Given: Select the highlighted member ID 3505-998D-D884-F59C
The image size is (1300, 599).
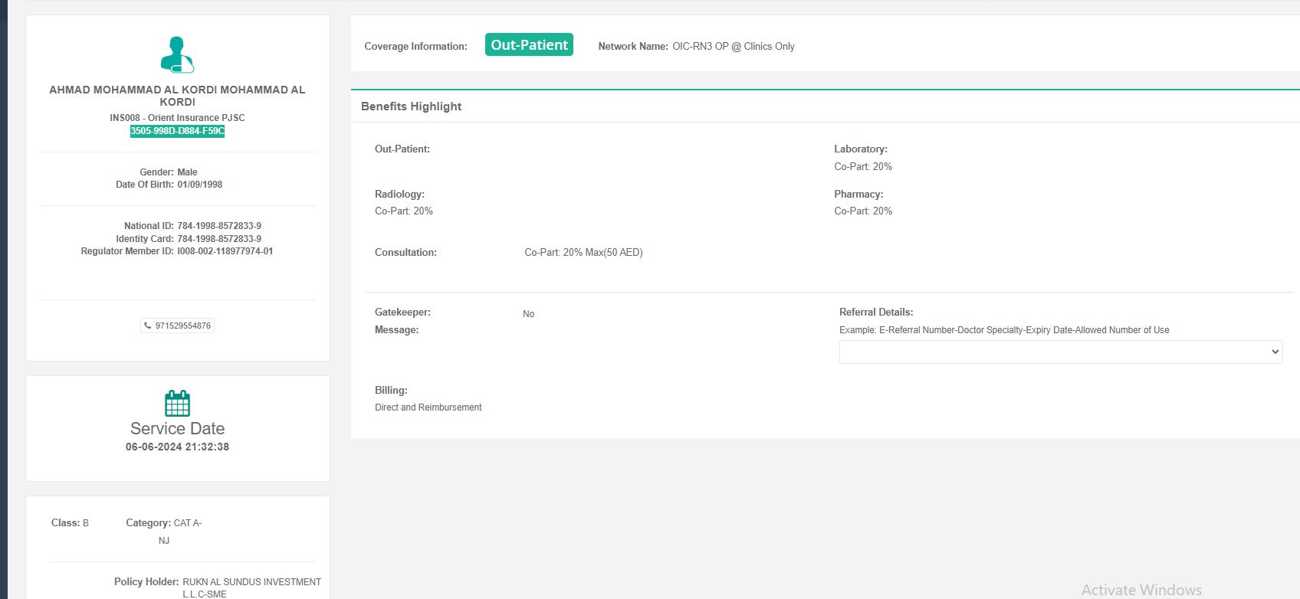Looking at the screenshot, I should 177,131.
